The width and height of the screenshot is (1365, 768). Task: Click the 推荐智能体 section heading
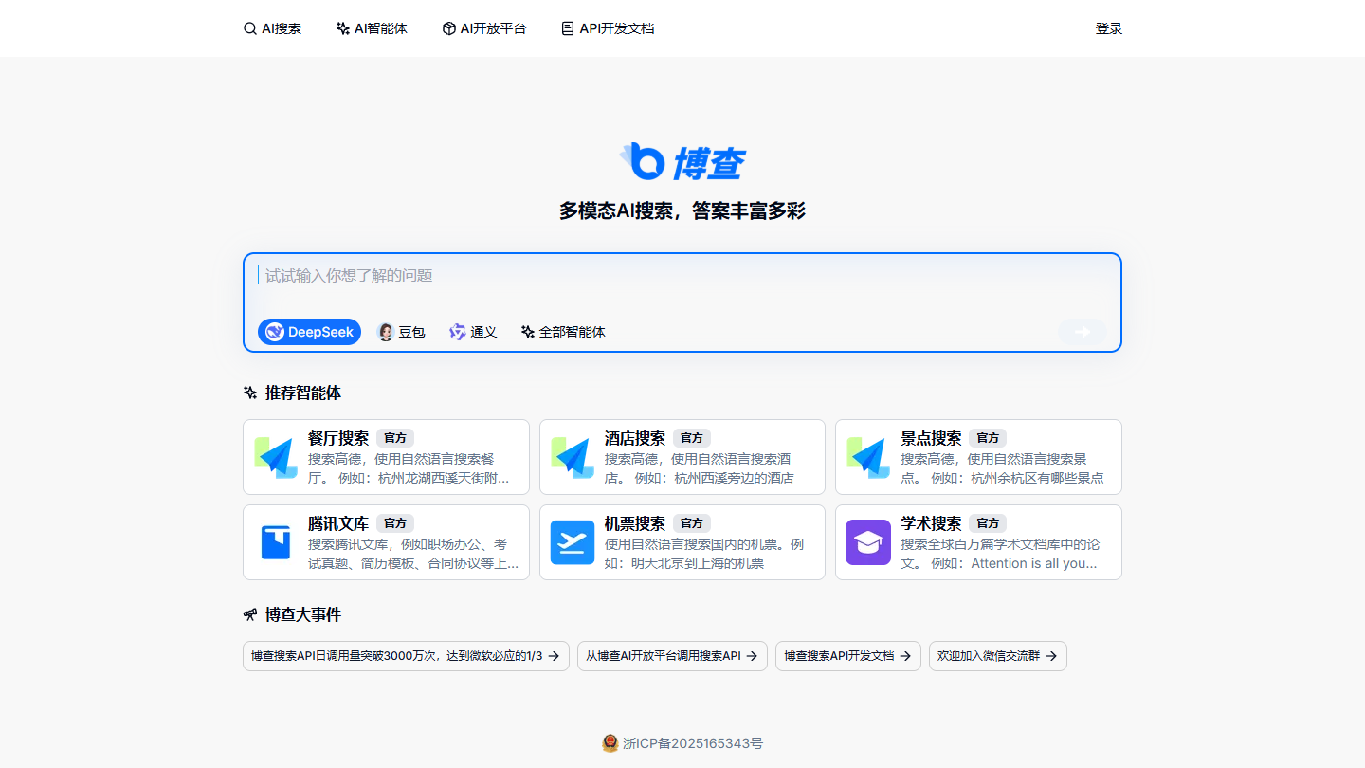(303, 393)
